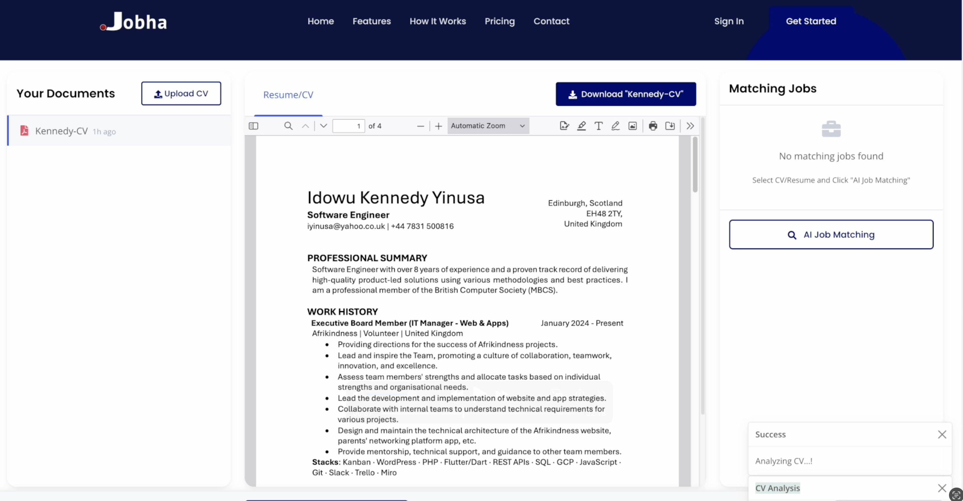
Task: Select the add text tool
Action: click(x=599, y=126)
